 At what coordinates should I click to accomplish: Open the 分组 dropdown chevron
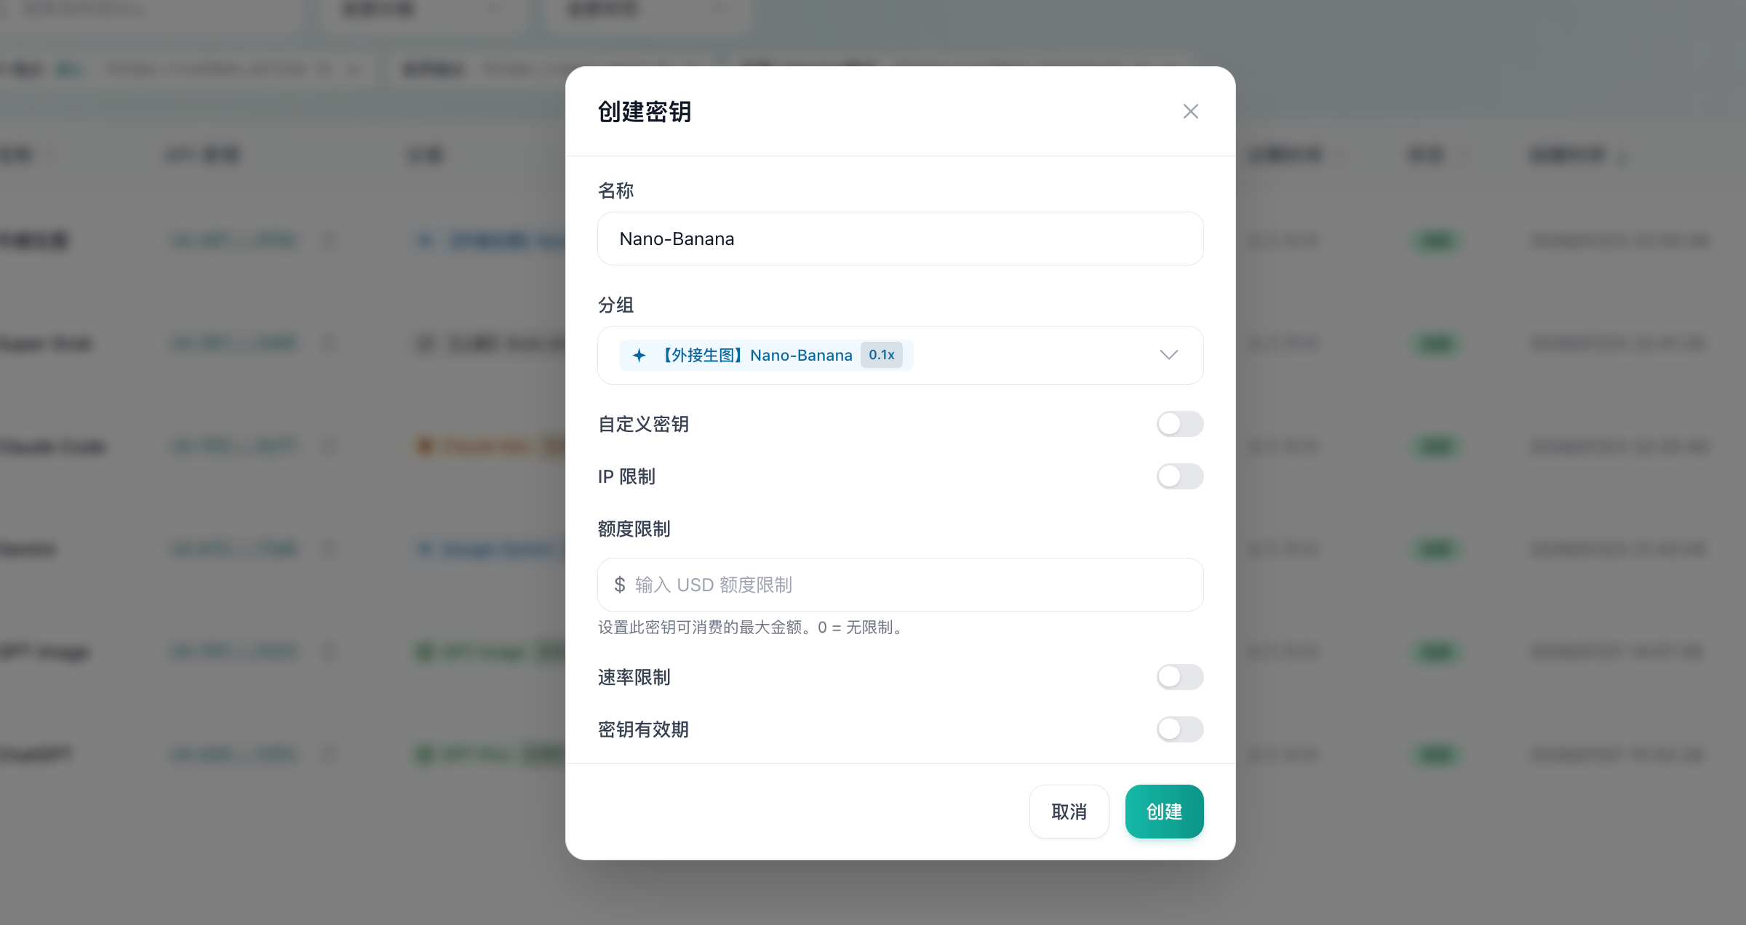pyautogui.click(x=1168, y=355)
